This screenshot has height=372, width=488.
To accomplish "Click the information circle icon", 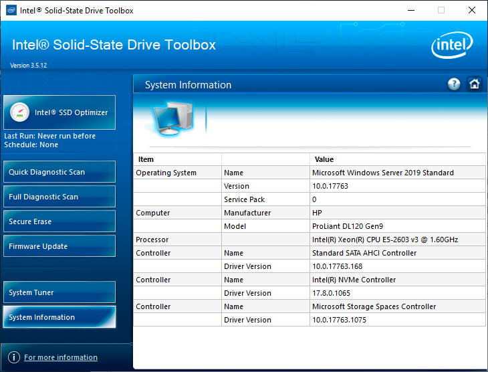I will (x=13, y=357).
